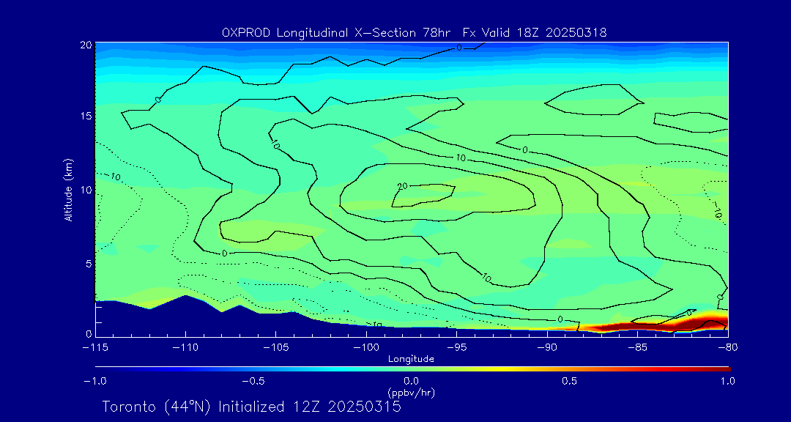
Task: Click the "Fx Valid 18Z 20250318" text
Action: [535, 33]
